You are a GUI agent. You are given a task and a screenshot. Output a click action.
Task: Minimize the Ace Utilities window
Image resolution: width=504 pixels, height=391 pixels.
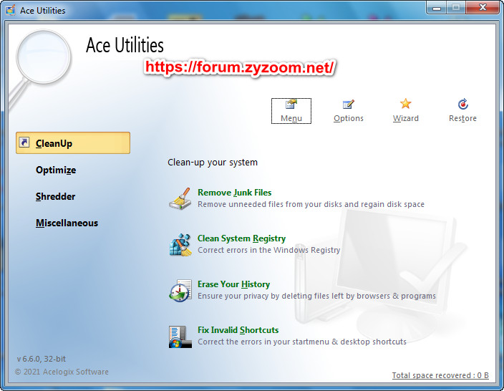pos(437,8)
